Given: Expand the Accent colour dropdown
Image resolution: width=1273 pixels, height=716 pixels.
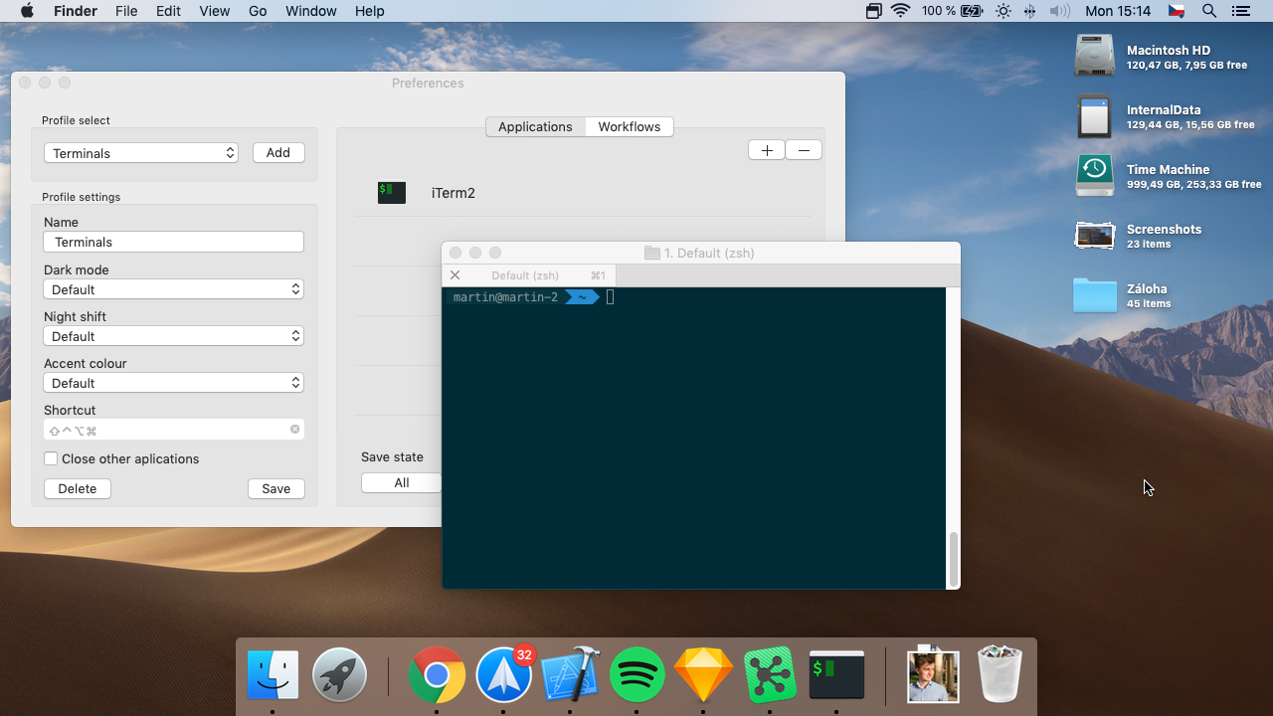Looking at the screenshot, I should pos(173,383).
